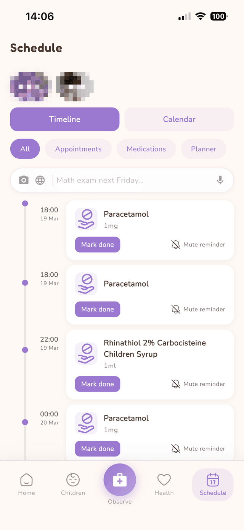The width and height of the screenshot is (244, 530).
Task: Mute reminder for Rhinathiol Children Syrup
Action: coord(198,384)
